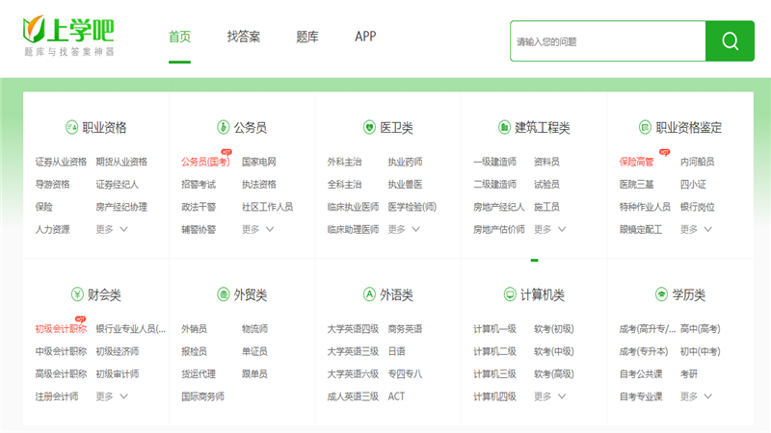Open the 房产经纪协理 link
The height and width of the screenshot is (433, 771).
coord(121,207)
